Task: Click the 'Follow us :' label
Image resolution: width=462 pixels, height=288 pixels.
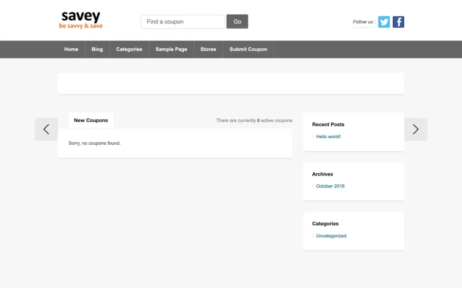Action: coord(364,22)
